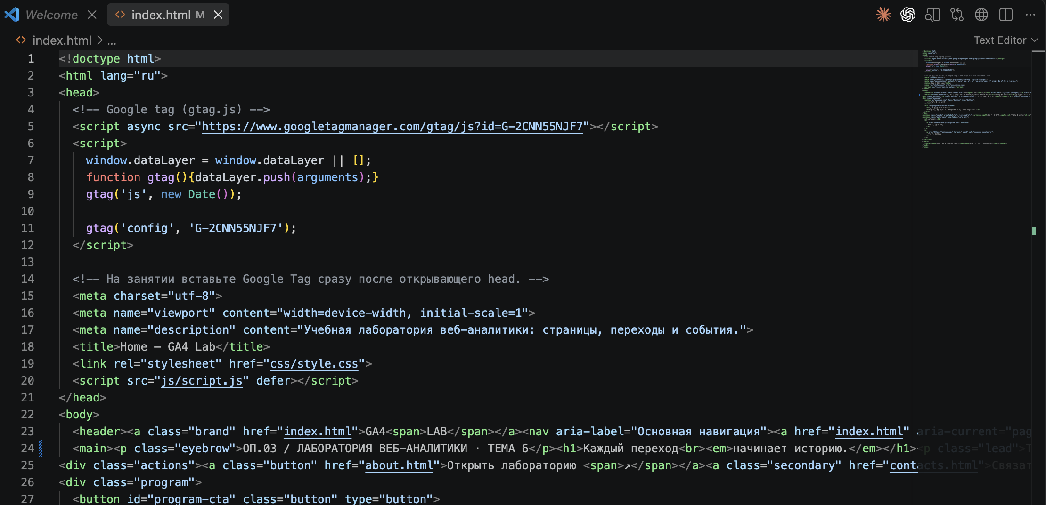
Task: Open the Text Editor dropdown
Action: (x=1006, y=40)
